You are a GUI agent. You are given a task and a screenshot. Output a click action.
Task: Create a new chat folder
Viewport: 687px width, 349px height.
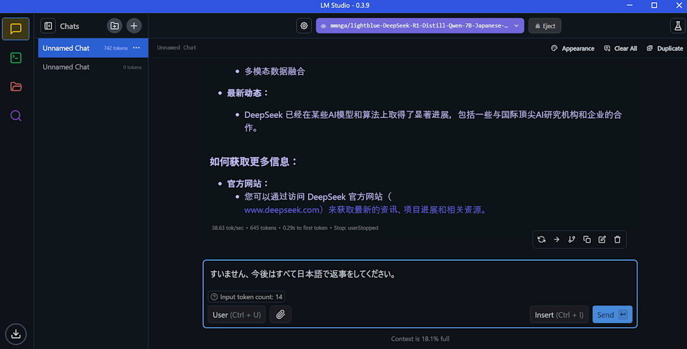(114, 26)
